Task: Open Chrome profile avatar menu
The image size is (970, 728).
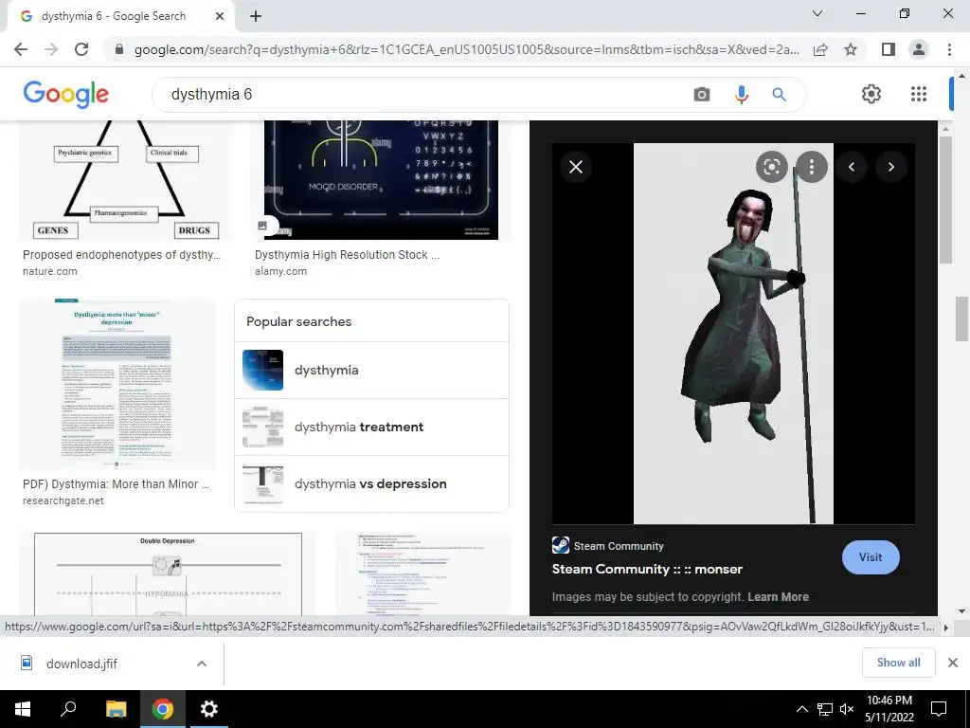Action: (x=919, y=49)
